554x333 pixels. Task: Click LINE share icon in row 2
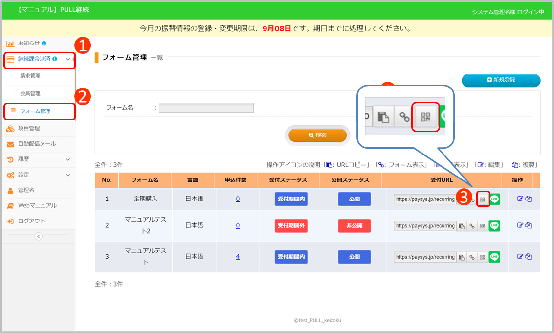[x=495, y=226]
